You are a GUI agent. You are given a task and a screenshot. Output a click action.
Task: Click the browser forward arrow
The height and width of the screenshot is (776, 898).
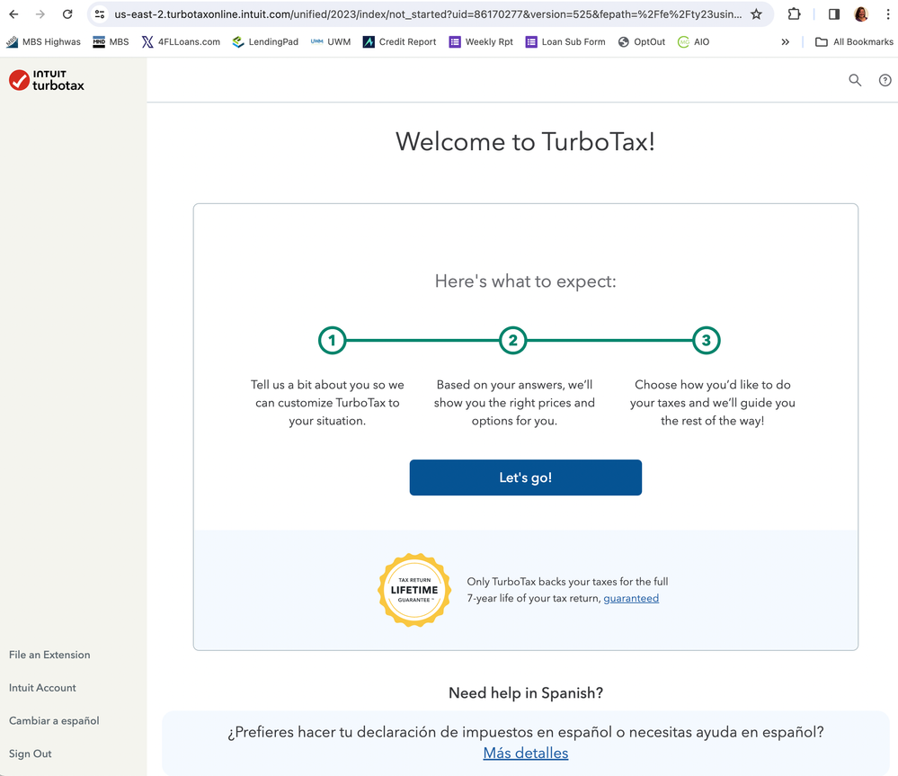pos(40,14)
